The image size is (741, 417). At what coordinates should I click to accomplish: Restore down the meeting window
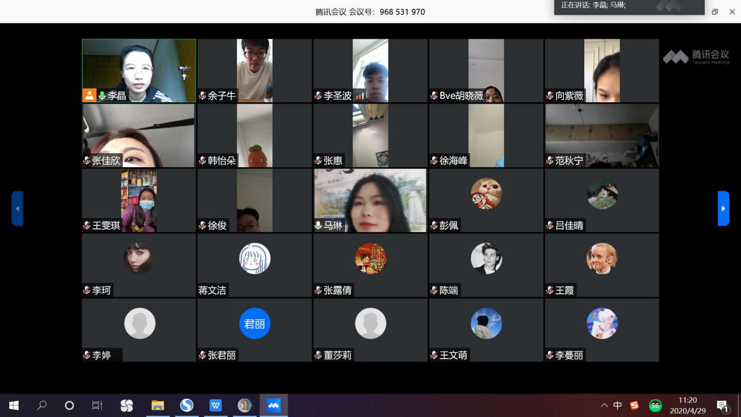715,12
